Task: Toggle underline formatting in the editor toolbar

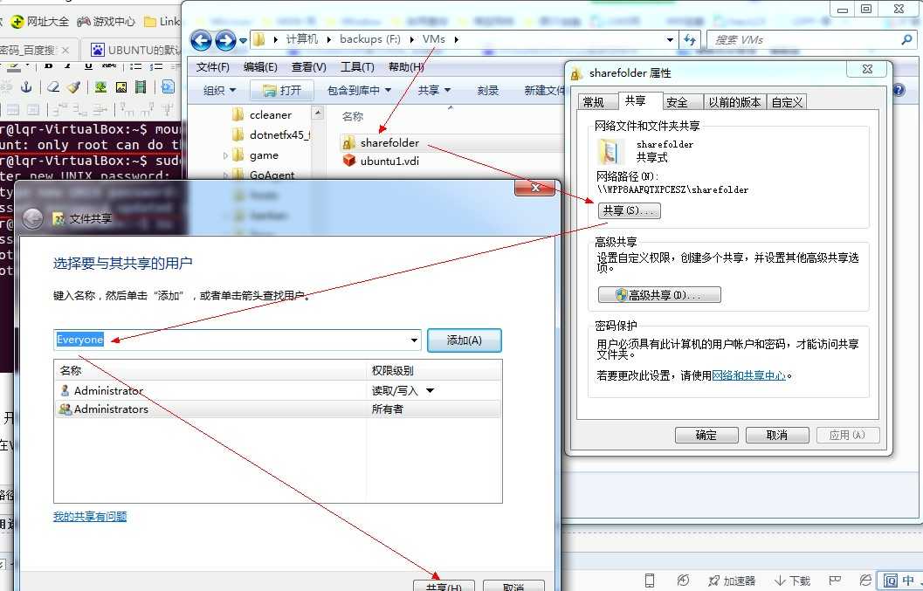Action: [88, 66]
